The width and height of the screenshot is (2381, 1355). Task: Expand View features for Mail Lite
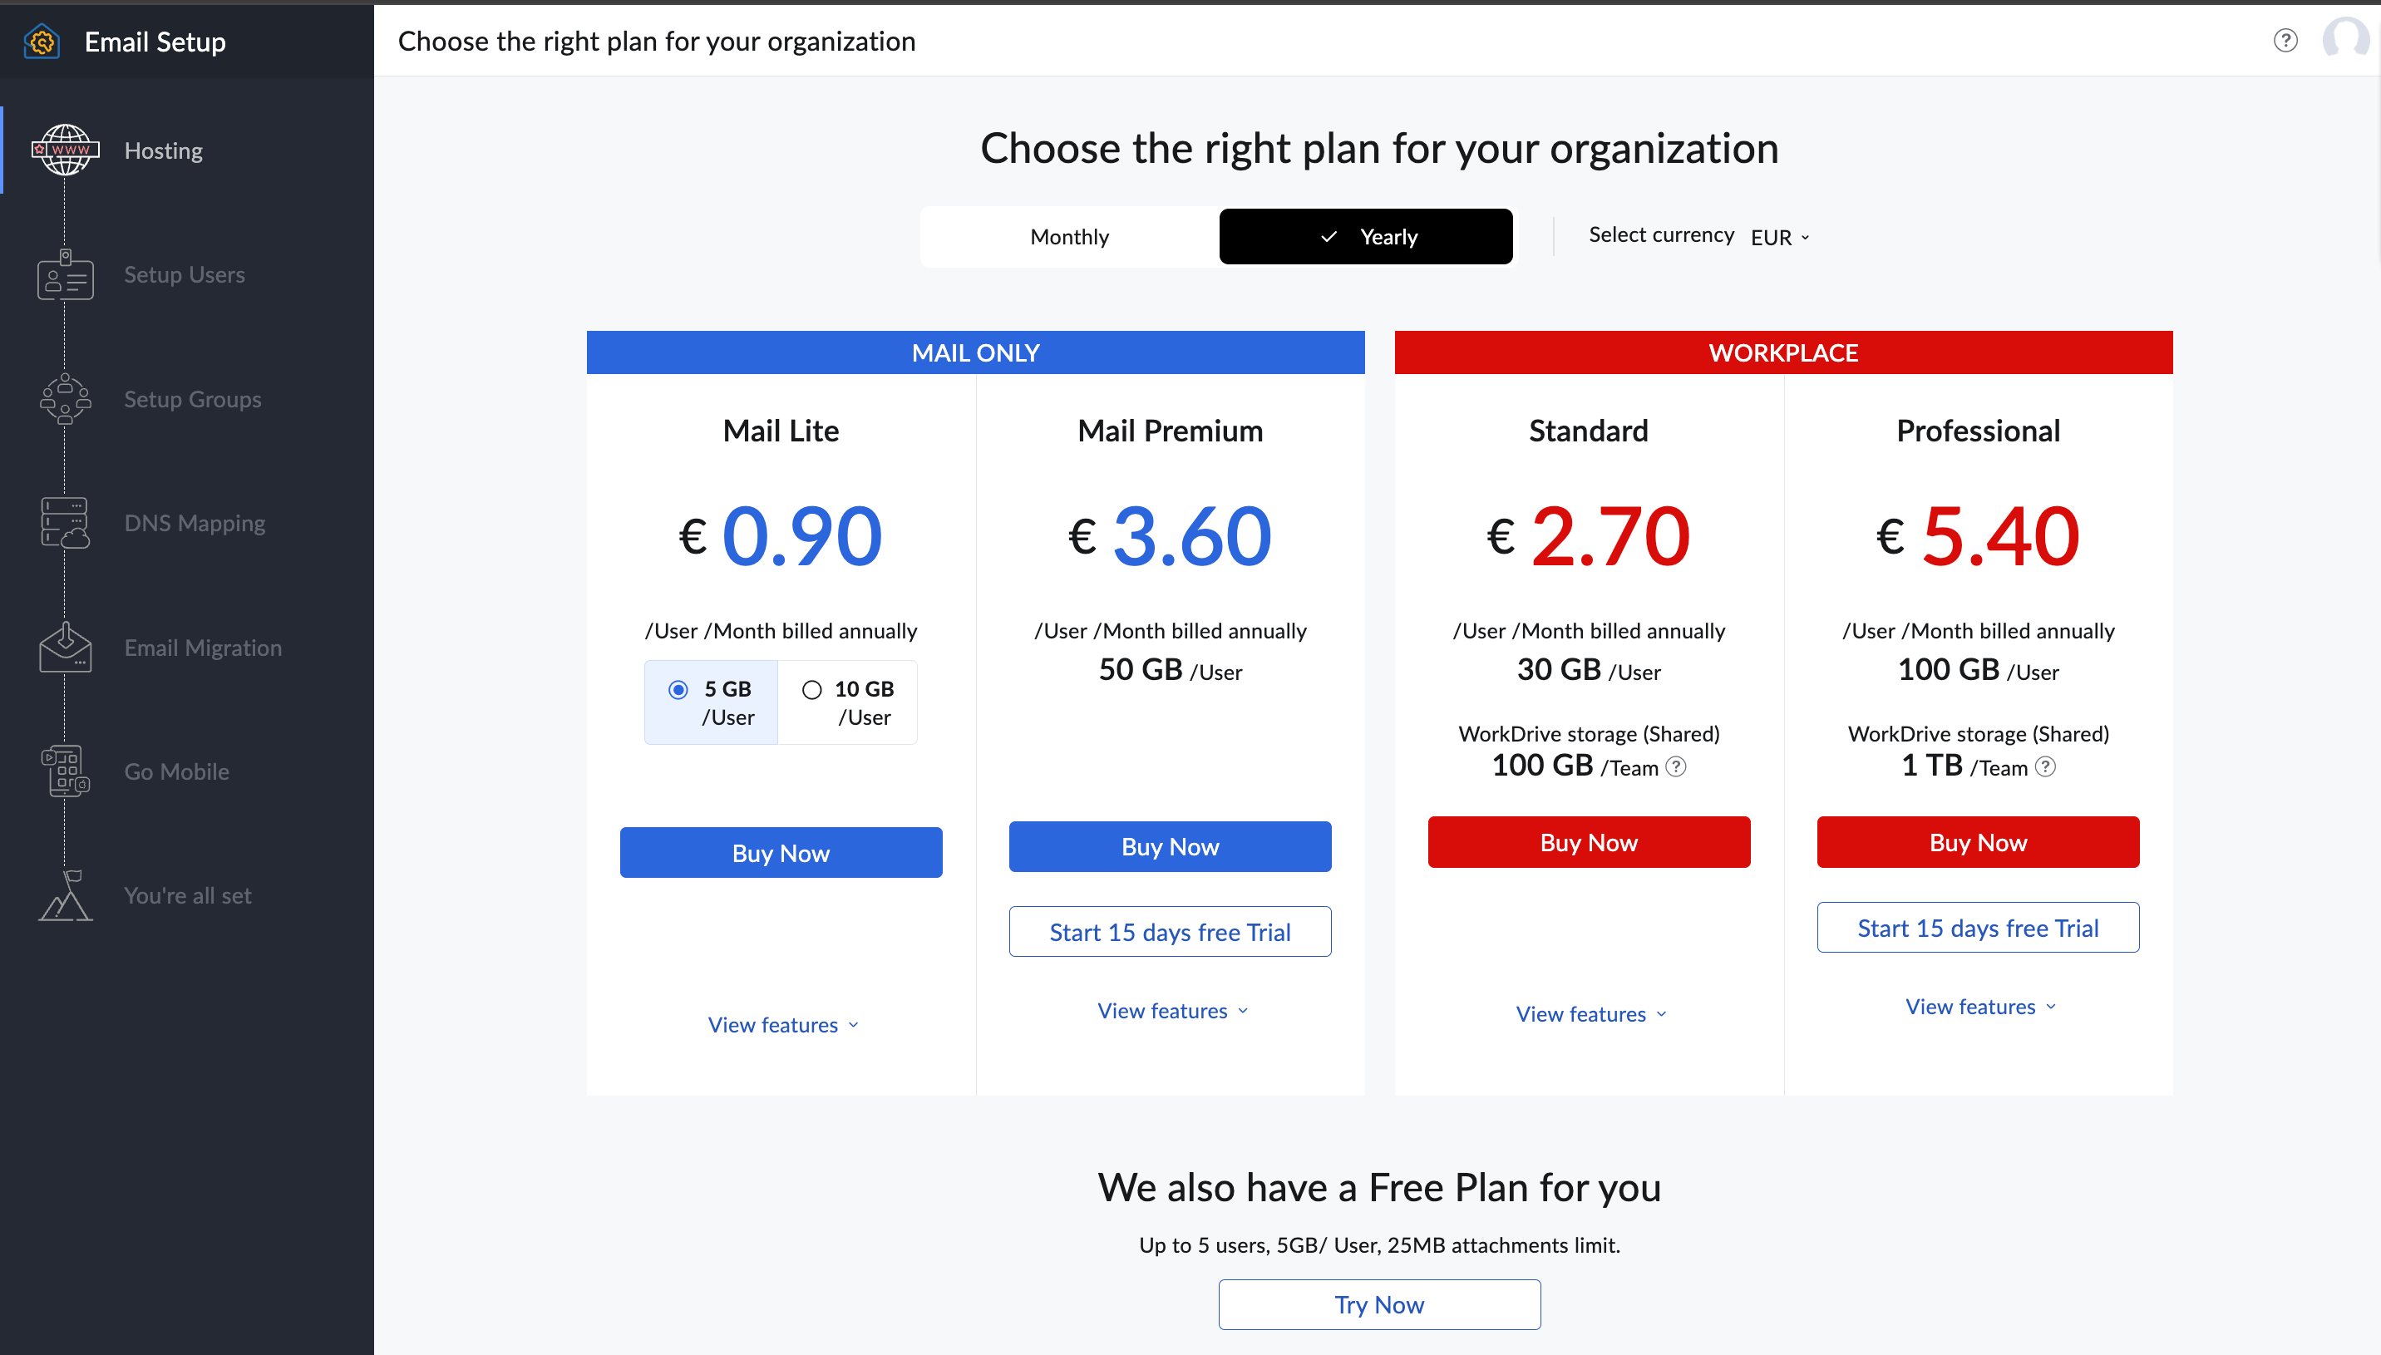coord(782,1025)
